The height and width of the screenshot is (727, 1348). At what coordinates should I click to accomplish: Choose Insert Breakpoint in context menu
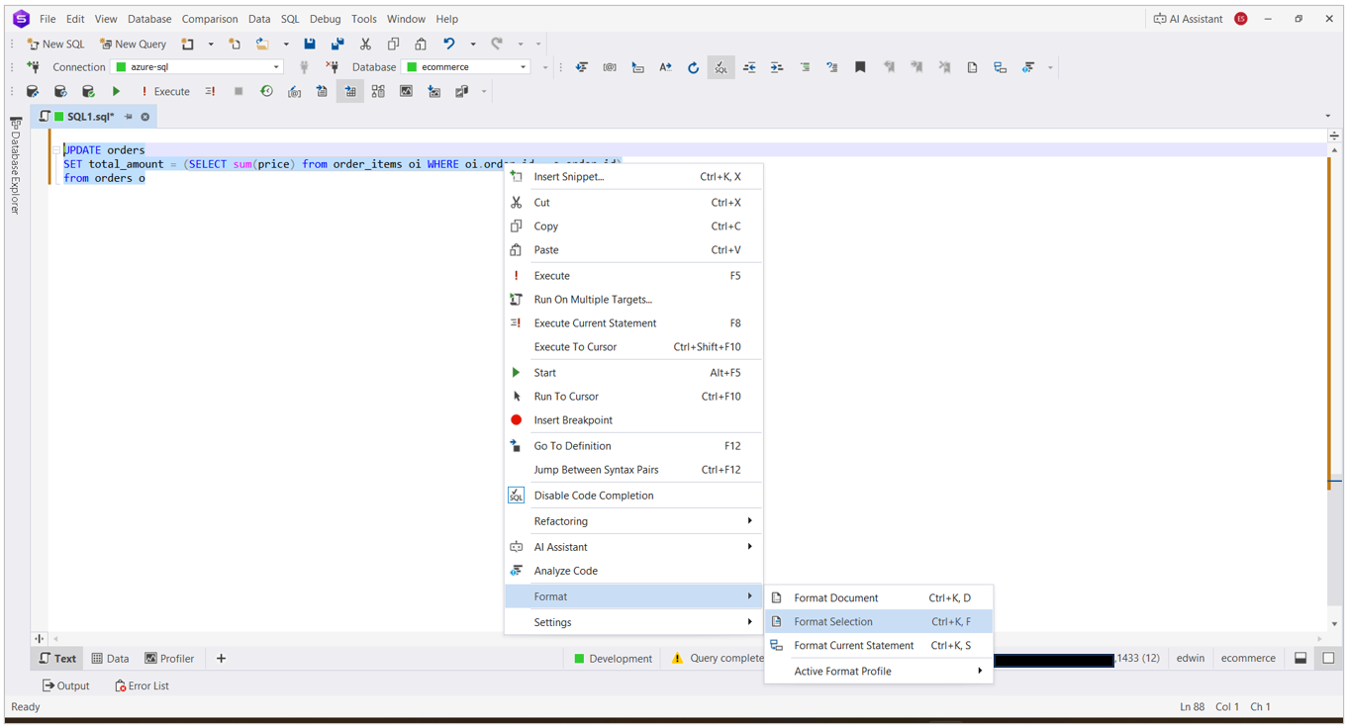pyautogui.click(x=633, y=420)
